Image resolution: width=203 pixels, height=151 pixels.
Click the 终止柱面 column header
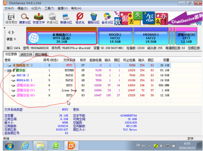(x=129, y=60)
